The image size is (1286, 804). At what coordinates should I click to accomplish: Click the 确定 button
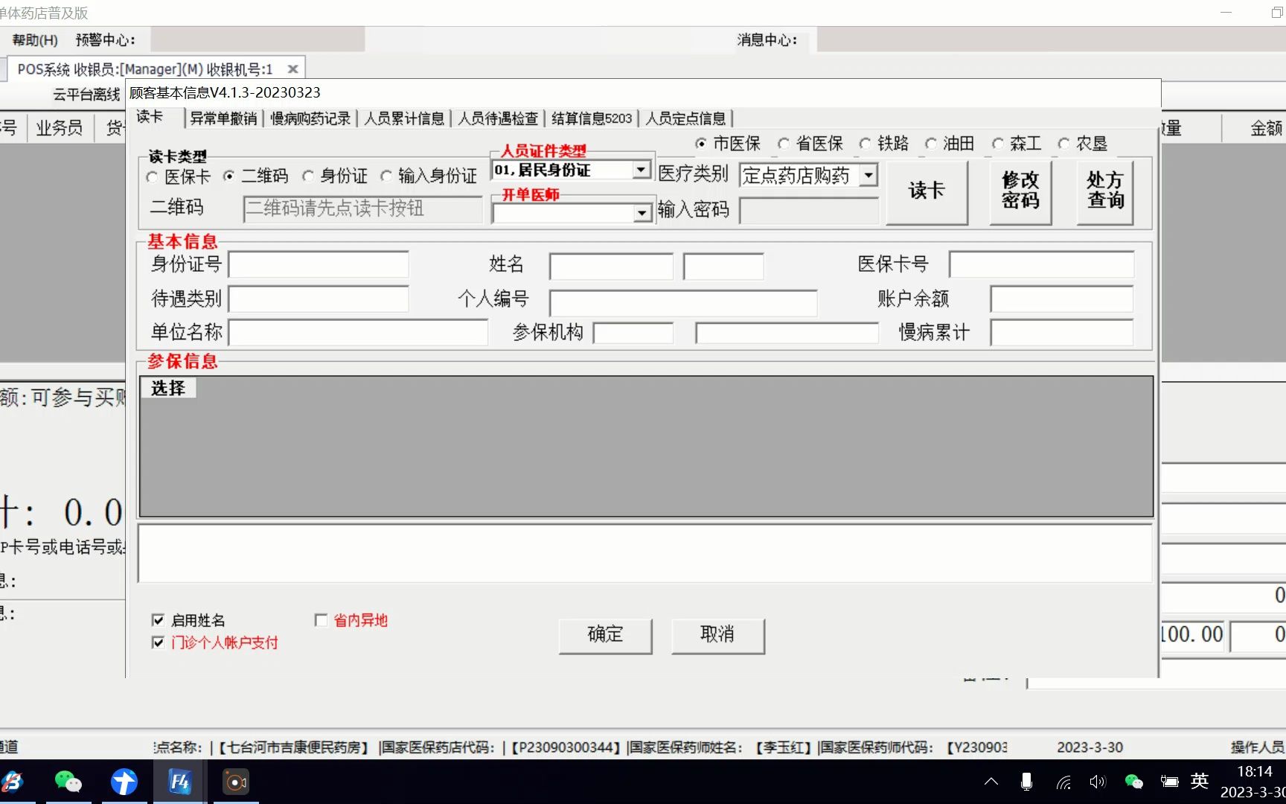click(x=605, y=635)
